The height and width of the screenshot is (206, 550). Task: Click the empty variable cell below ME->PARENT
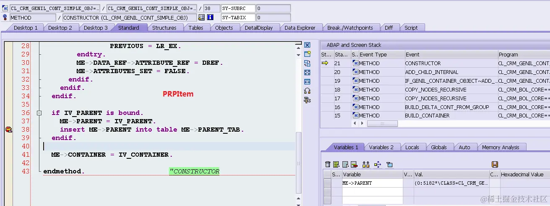(x=372, y=192)
